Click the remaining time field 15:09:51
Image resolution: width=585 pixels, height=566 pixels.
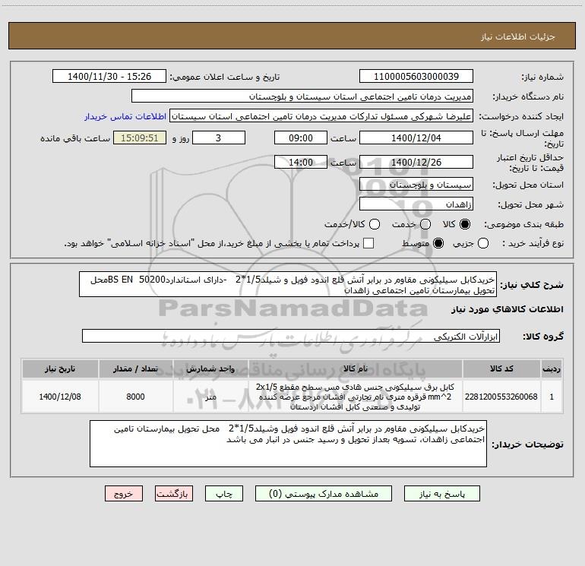tap(140, 138)
